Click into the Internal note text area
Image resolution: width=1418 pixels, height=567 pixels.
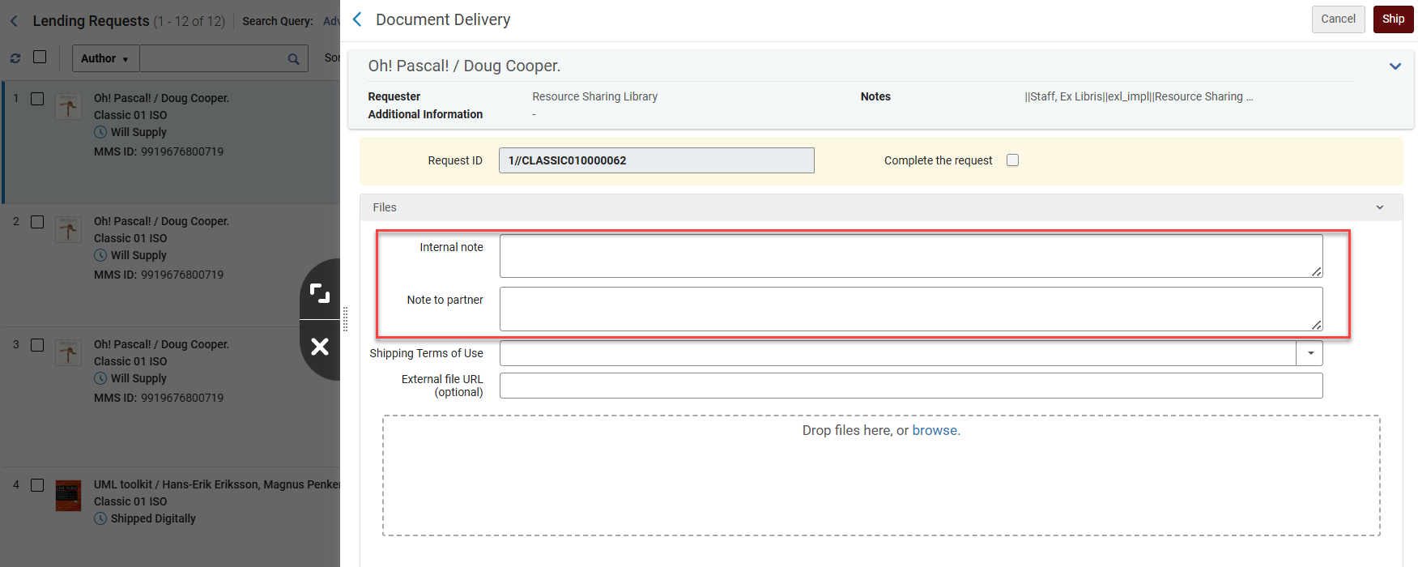coord(911,256)
